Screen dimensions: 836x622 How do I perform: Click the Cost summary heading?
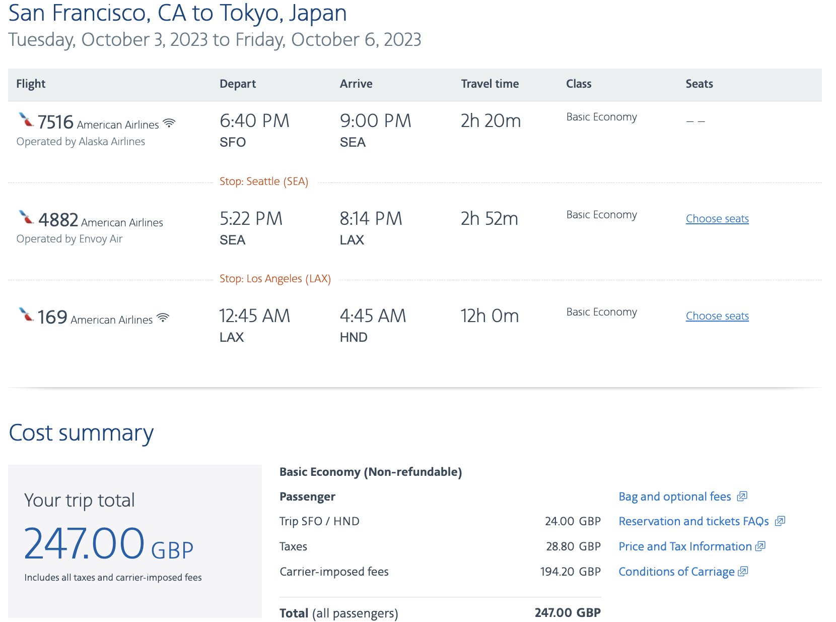81,433
